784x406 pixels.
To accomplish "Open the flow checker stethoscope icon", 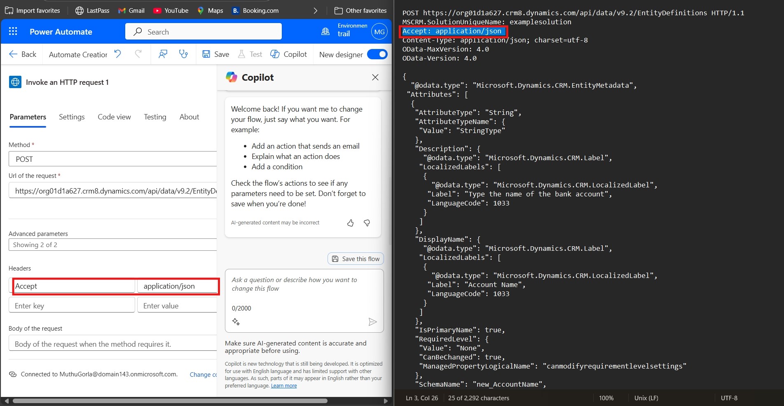I will pos(183,54).
